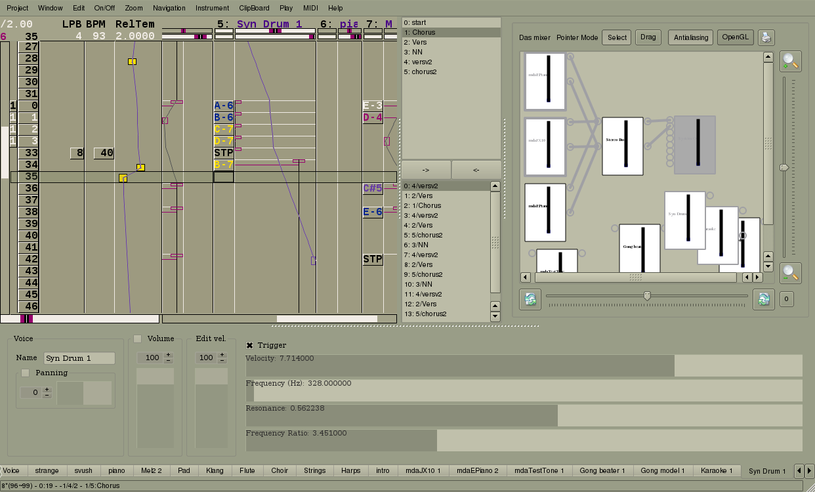Switch to the Strings instrument tab
Viewport: 815px width, 492px height.
[x=314, y=470]
